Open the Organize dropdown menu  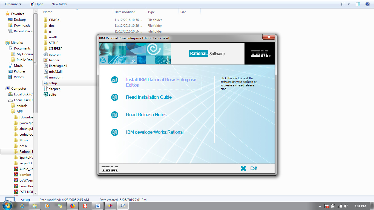[13, 4]
